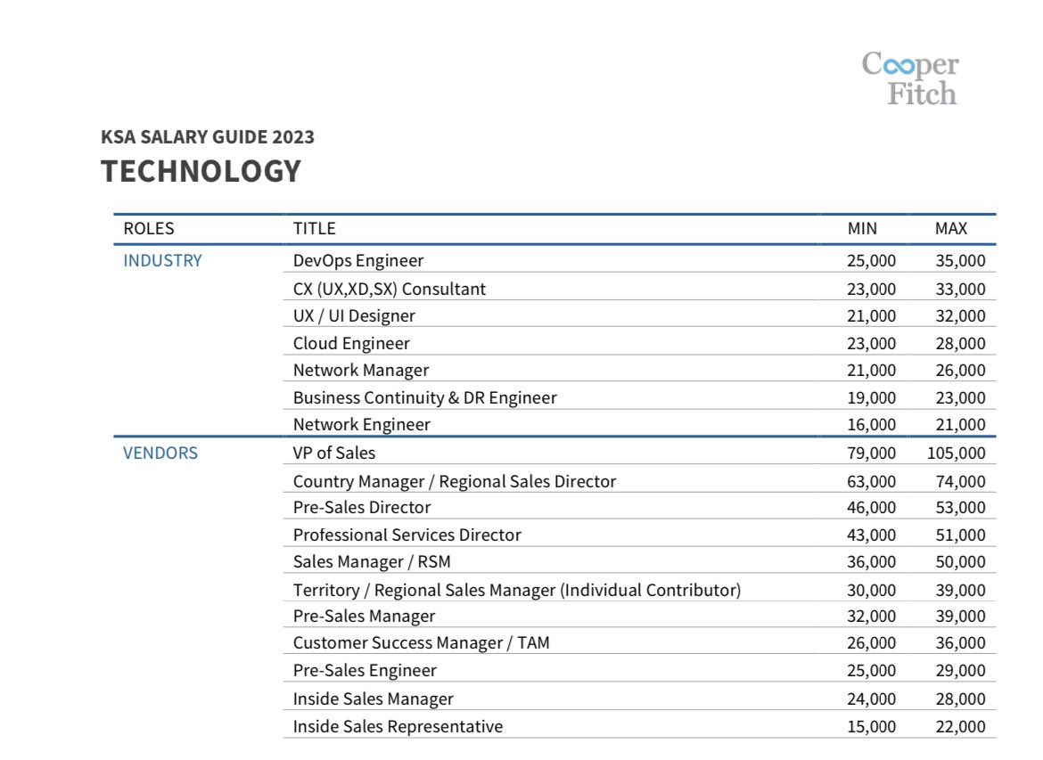The width and height of the screenshot is (1043, 760).
Task: Click Pre-Sales Director max 53,000
Action: (x=960, y=507)
